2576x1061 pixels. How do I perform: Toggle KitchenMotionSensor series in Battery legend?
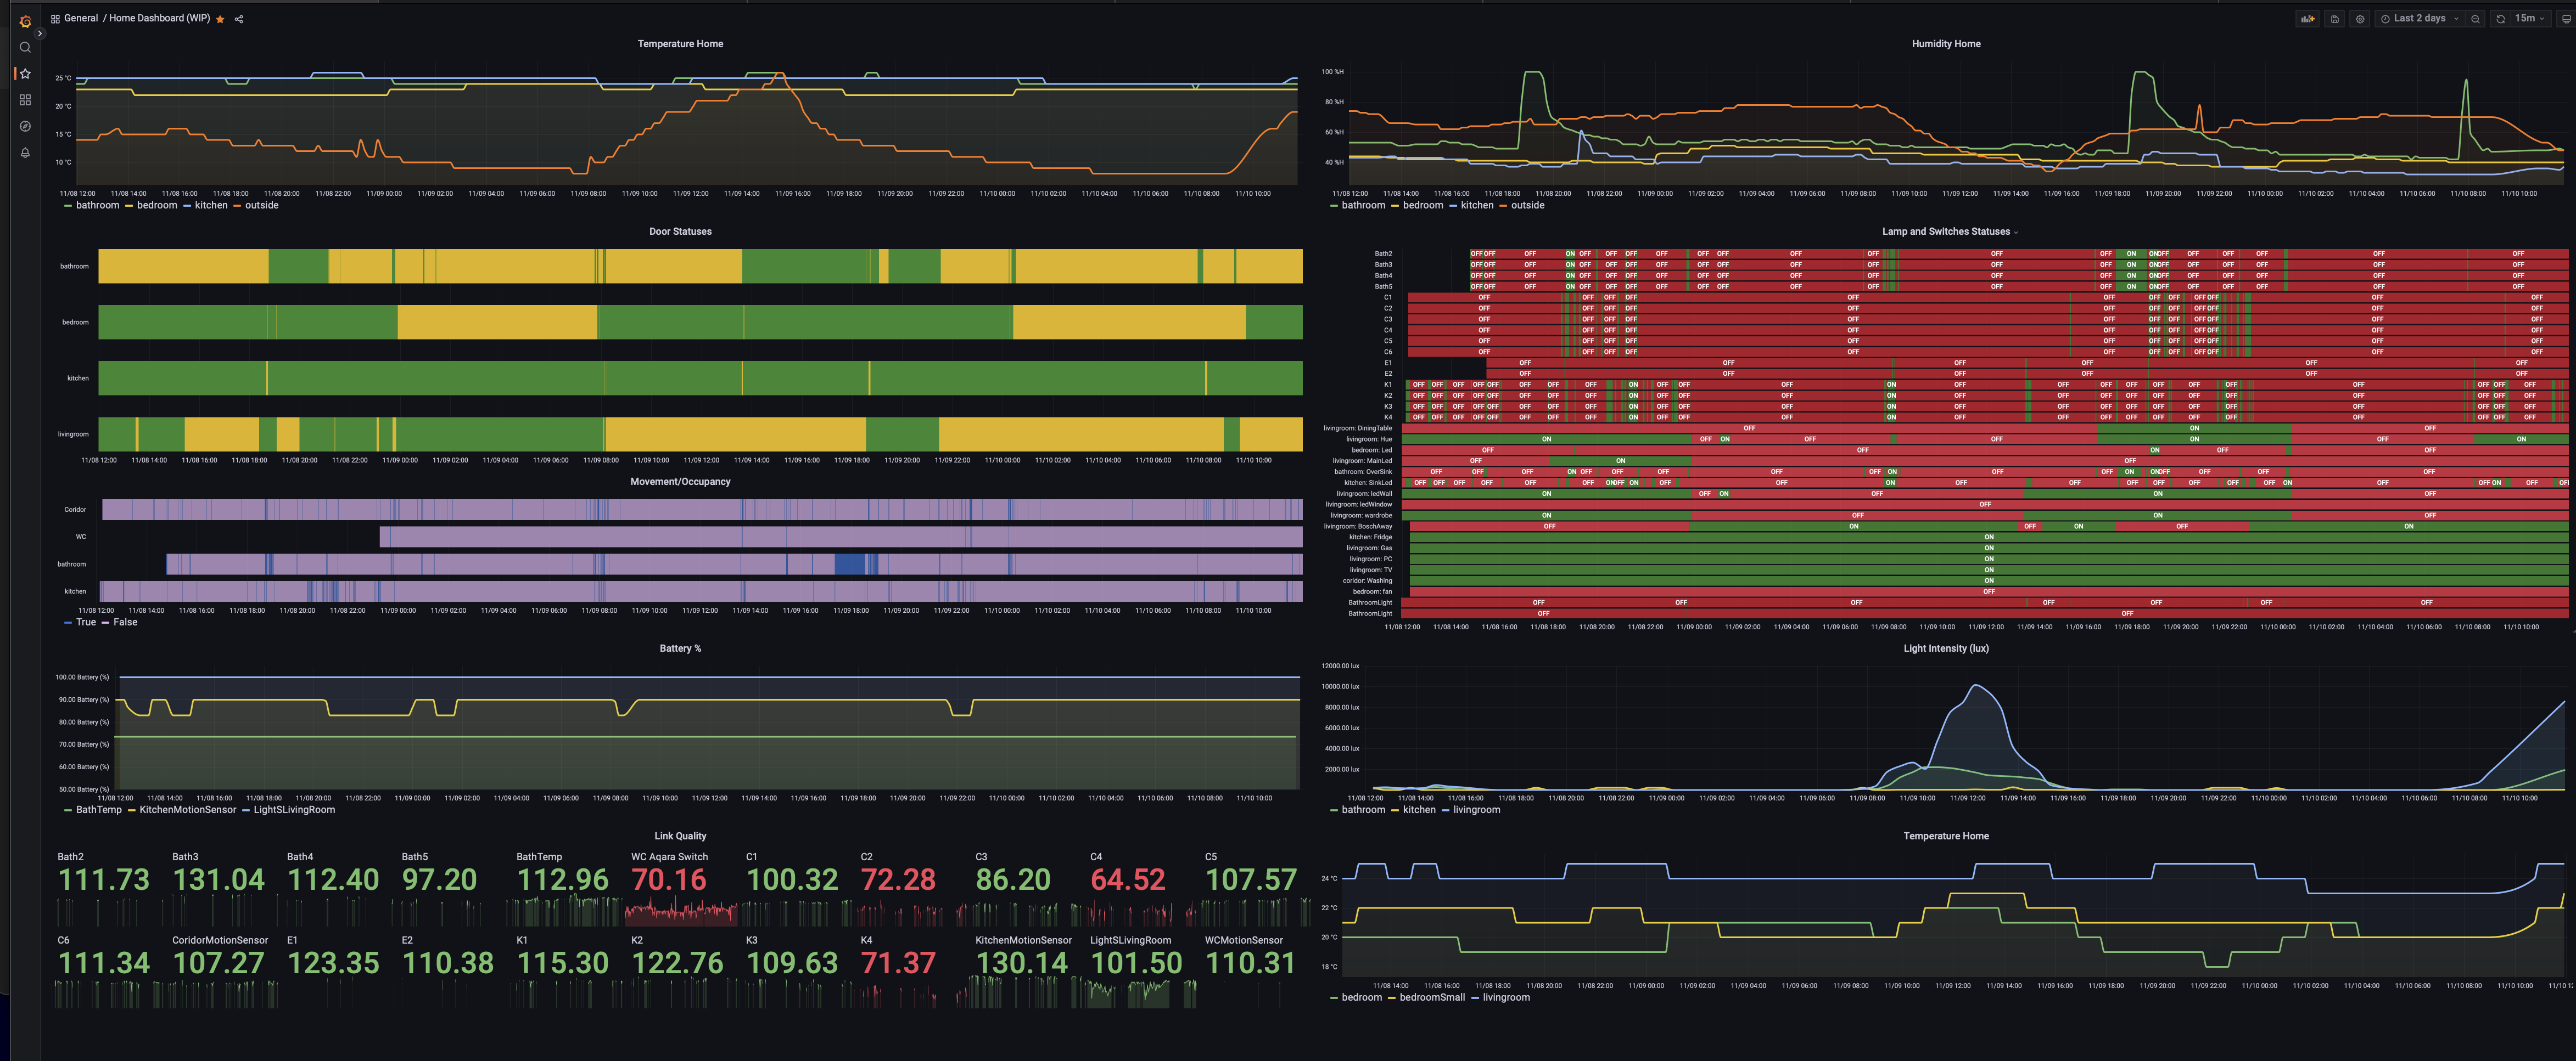[188, 810]
